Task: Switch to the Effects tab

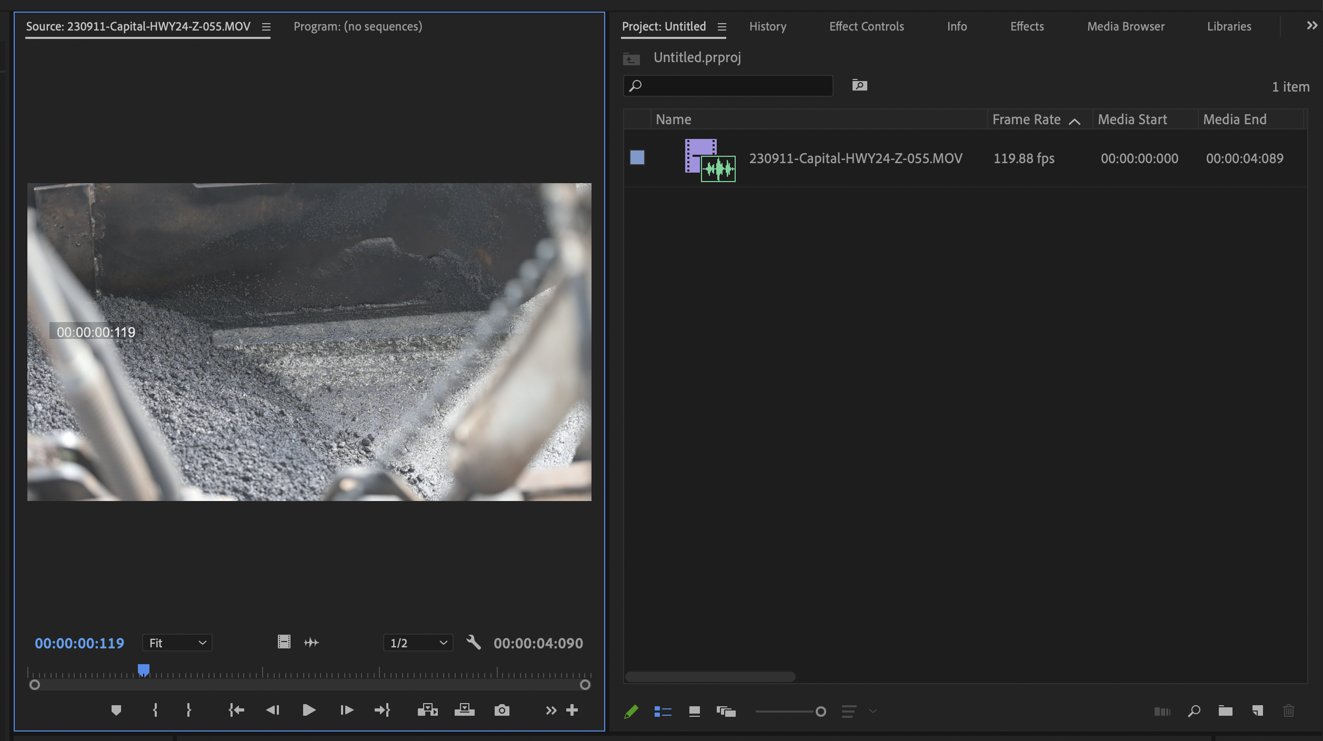Action: pyautogui.click(x=1026, y=26)
